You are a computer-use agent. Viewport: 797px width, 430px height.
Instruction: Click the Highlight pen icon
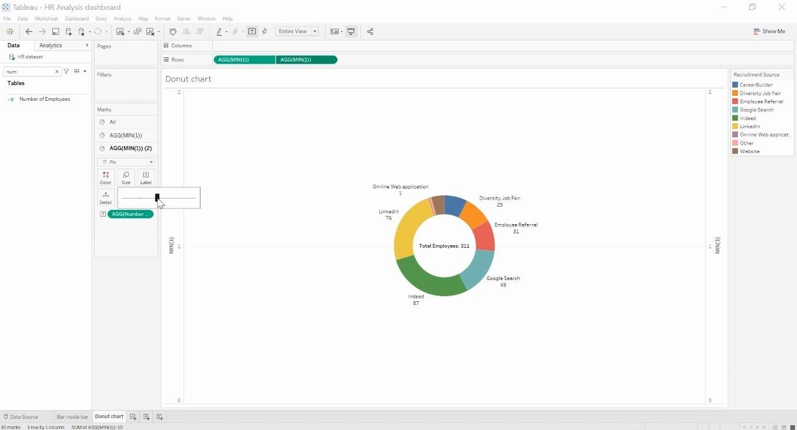219,31
